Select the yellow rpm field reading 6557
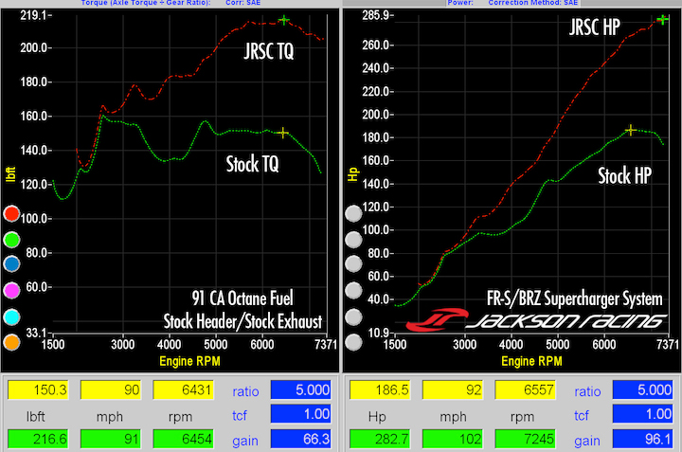The height and width of the screenshot is (452, 682). tap(526, 389)
